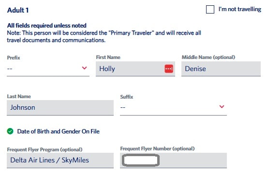Select the Middle Name field containing Denise

coord(221,69)
